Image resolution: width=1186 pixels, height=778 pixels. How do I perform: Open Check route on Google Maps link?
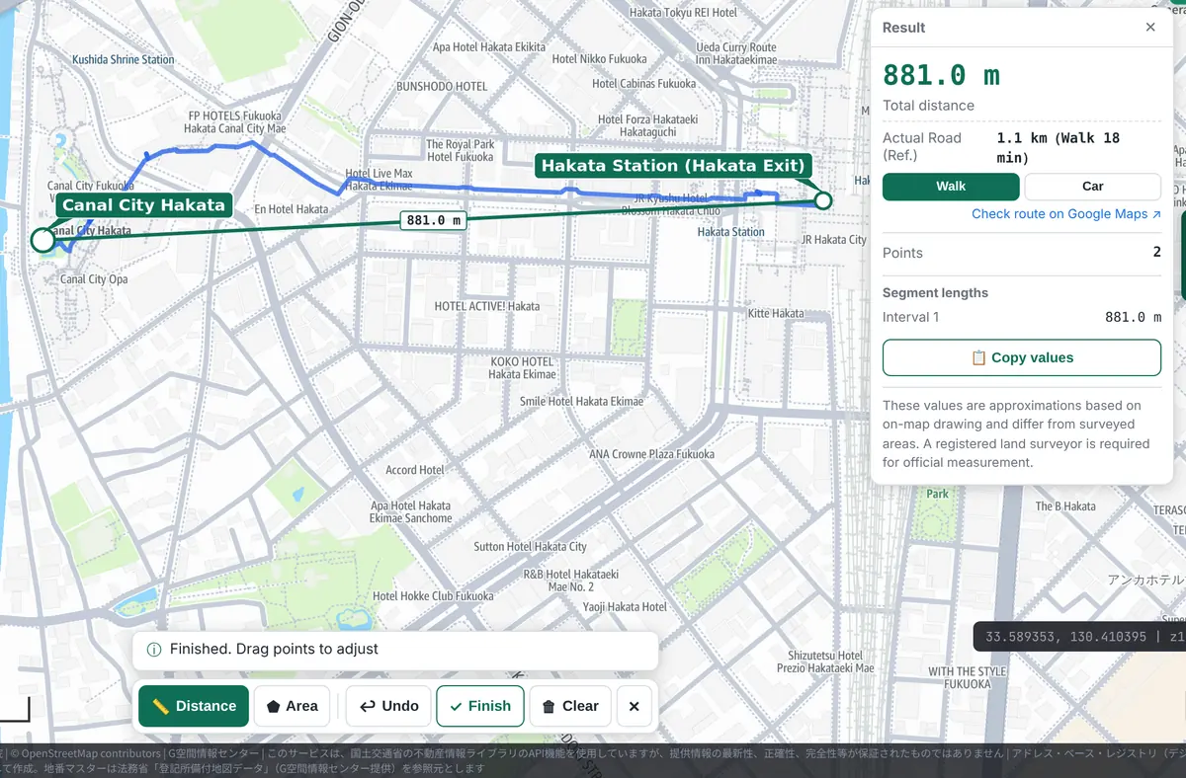pos(1066,214)
